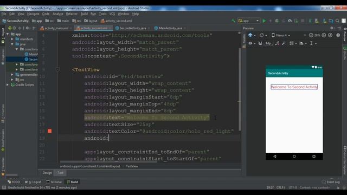Open the Pack dropdown in Preview toolbar

[x=293, y=43]
